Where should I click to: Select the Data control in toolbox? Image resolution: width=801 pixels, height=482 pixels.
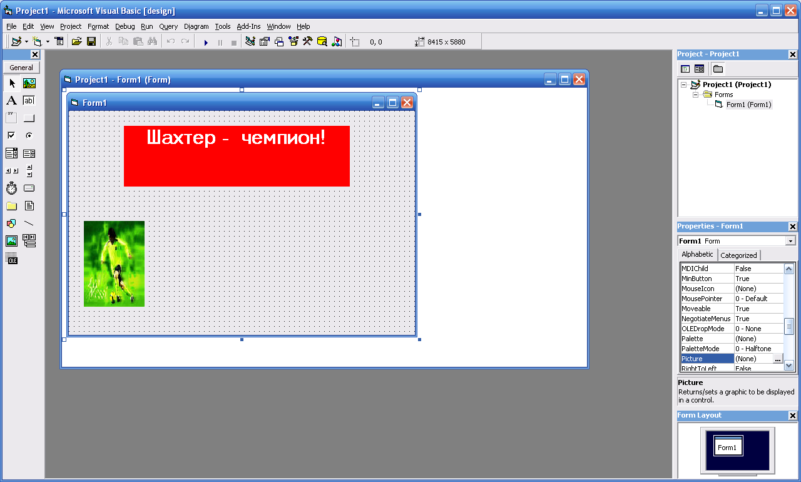(x=29, y=241)
